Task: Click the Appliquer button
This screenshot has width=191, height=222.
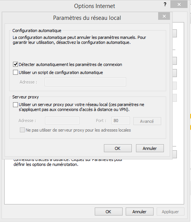Action: click(x=170, y=212)
